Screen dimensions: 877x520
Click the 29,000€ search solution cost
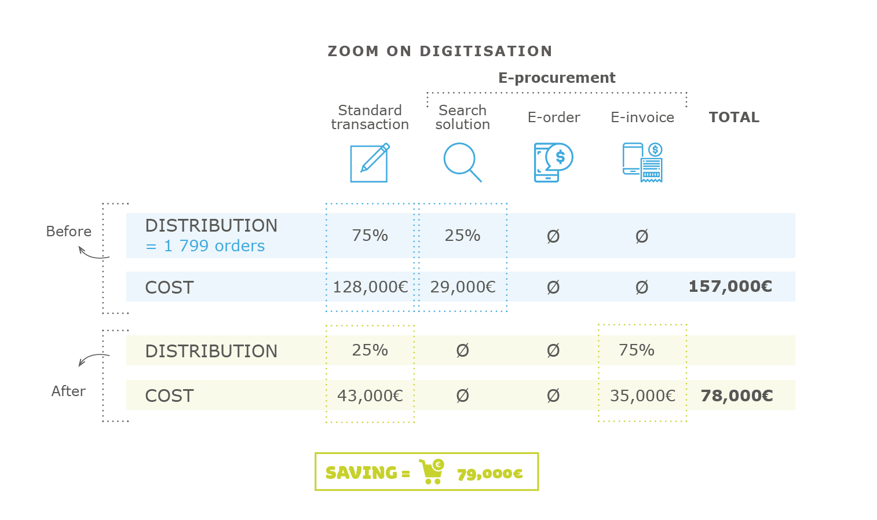click(463, 287)
